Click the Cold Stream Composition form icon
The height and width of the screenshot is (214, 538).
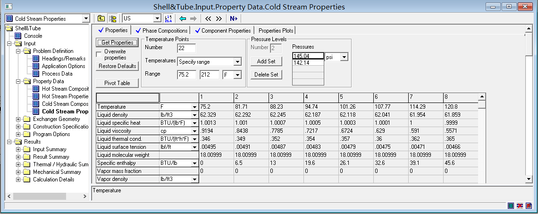(36, 104)
